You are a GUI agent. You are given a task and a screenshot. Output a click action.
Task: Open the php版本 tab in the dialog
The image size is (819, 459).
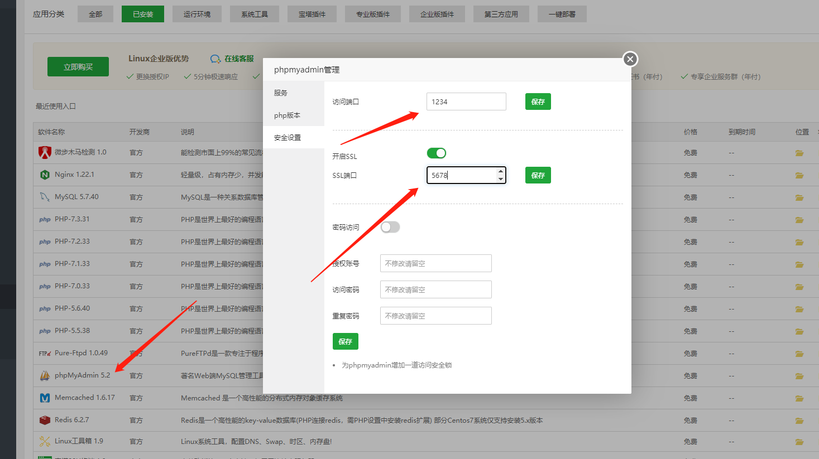(x=294, y=115)
